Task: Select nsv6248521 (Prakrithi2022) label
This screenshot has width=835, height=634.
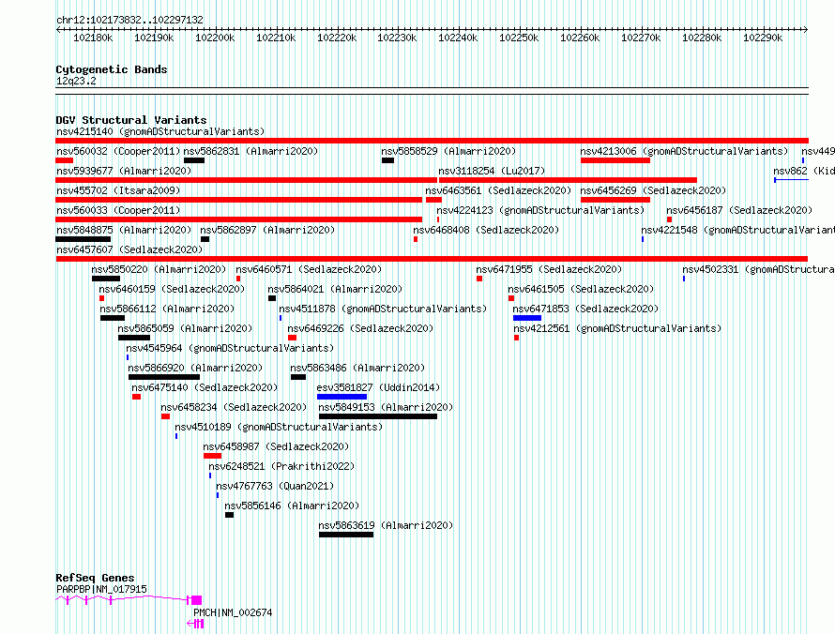Action: coord(281,466)
